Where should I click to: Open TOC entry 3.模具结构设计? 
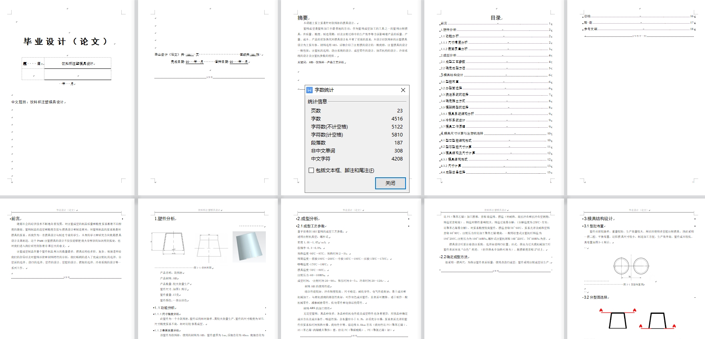496,75
